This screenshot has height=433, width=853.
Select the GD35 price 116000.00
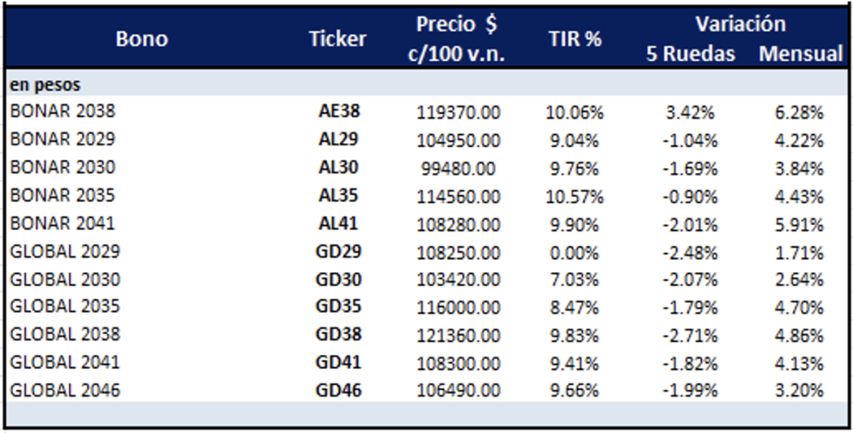coord(458,307)
